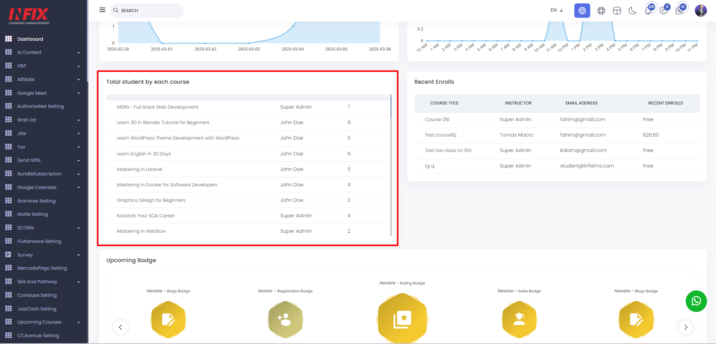This screenshot has height=344, width=716.
Task: Expand BundleSubscription sidebar menu
Action: click(43, 174)
